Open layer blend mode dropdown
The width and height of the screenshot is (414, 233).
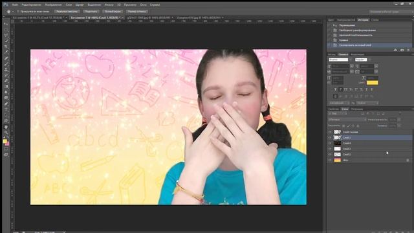(x=347, y=120)
